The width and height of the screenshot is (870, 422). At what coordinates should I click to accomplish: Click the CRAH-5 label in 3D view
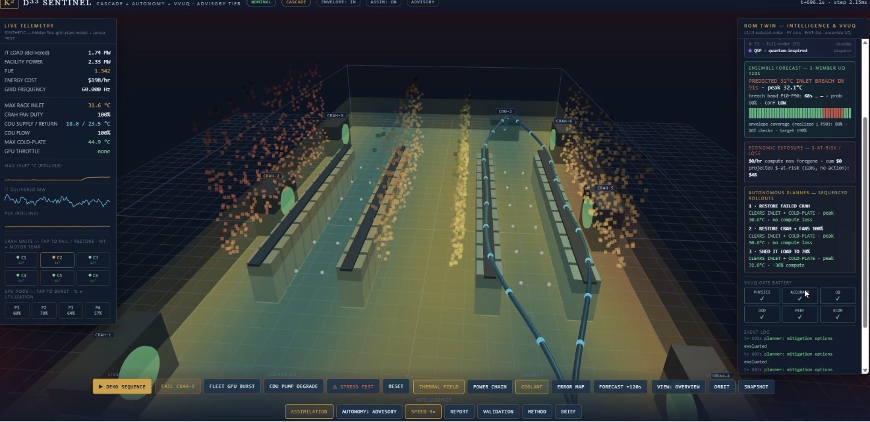605,188
